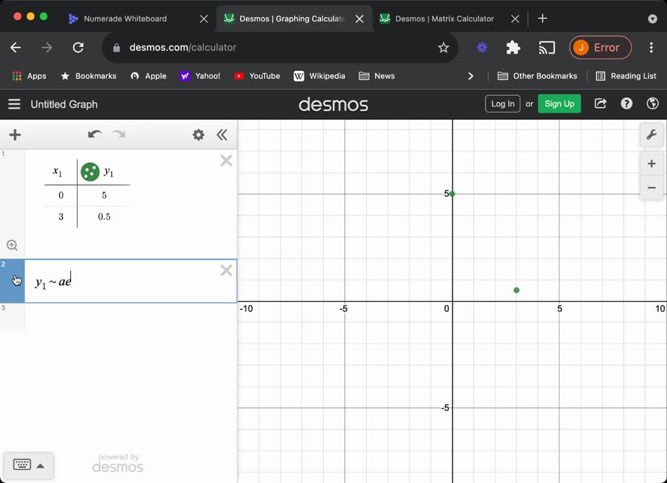Viewport: 667px width, 483px height.
Task: Open the Add Item plus menu
Action: tap(15, 135)
